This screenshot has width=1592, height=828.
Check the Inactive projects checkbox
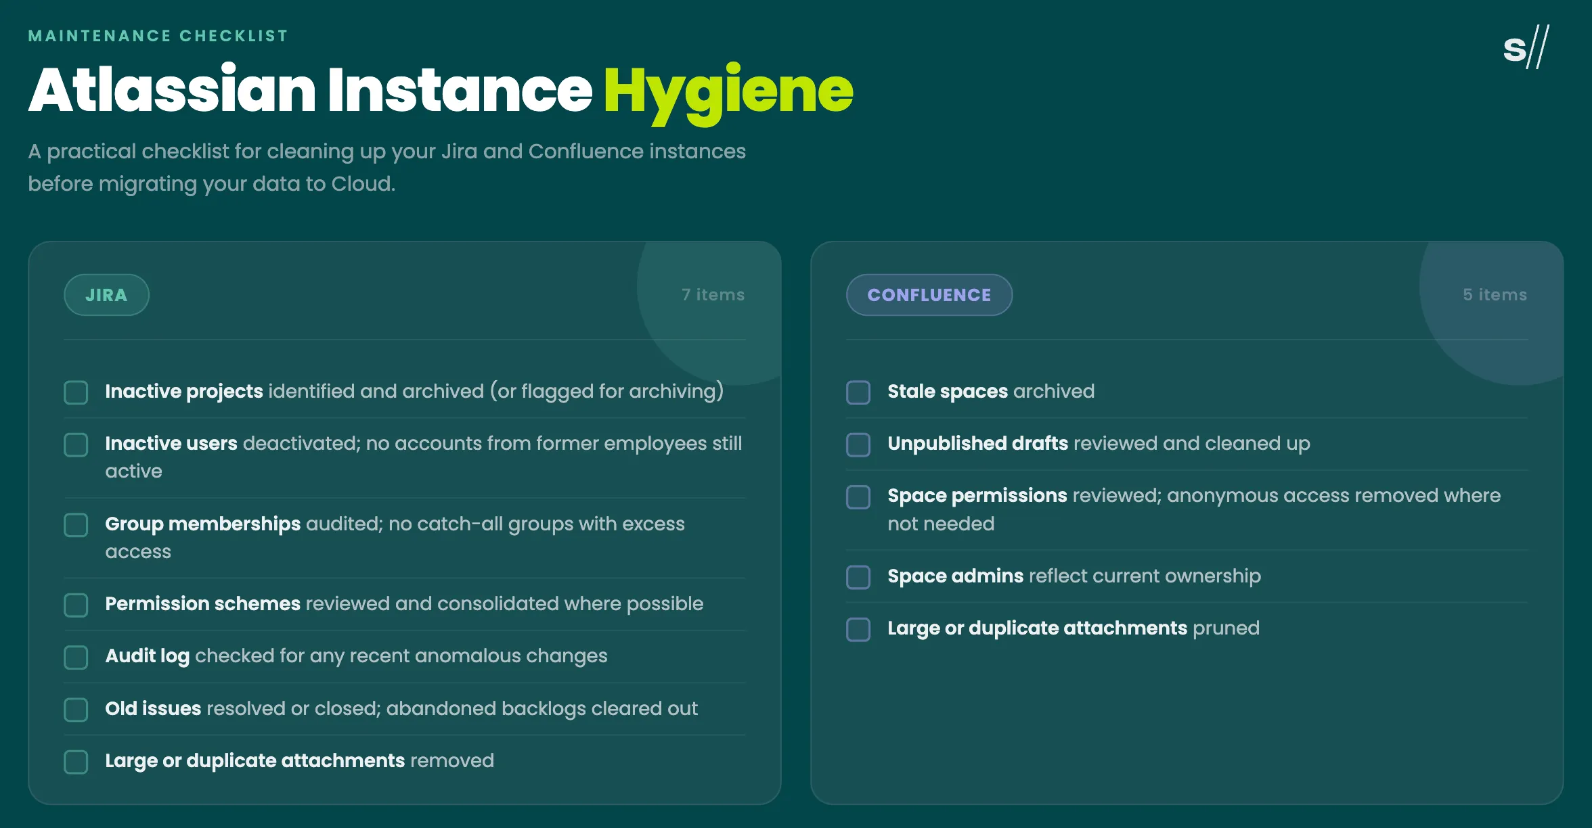tap(76, 392)
